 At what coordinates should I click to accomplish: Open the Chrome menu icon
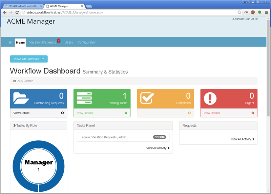(267, 12)
